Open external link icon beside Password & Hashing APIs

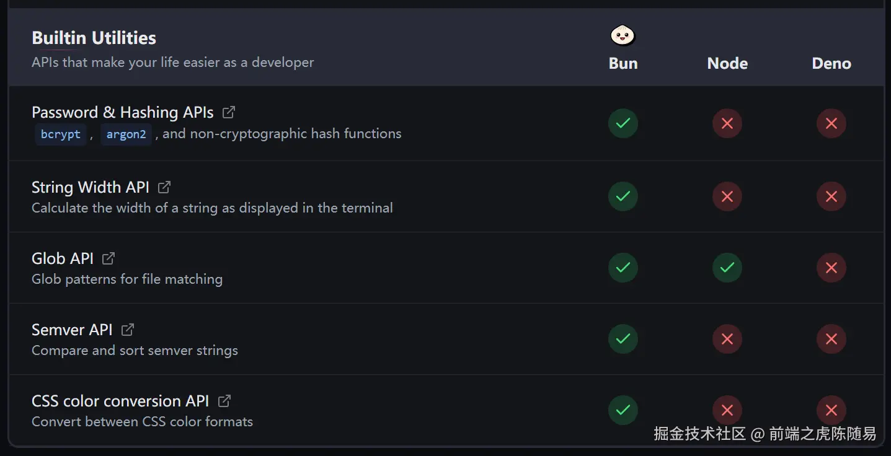coord(229,112)
